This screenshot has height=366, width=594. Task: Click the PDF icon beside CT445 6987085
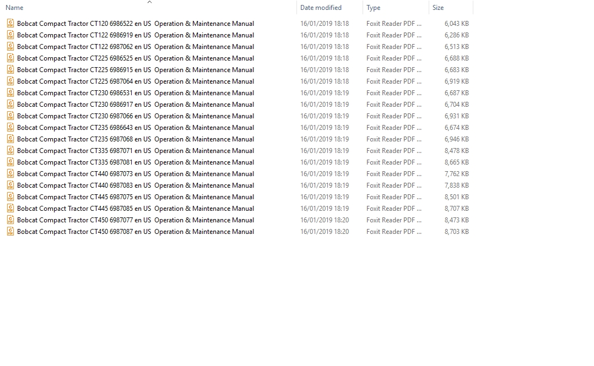[x=10, y=208]
